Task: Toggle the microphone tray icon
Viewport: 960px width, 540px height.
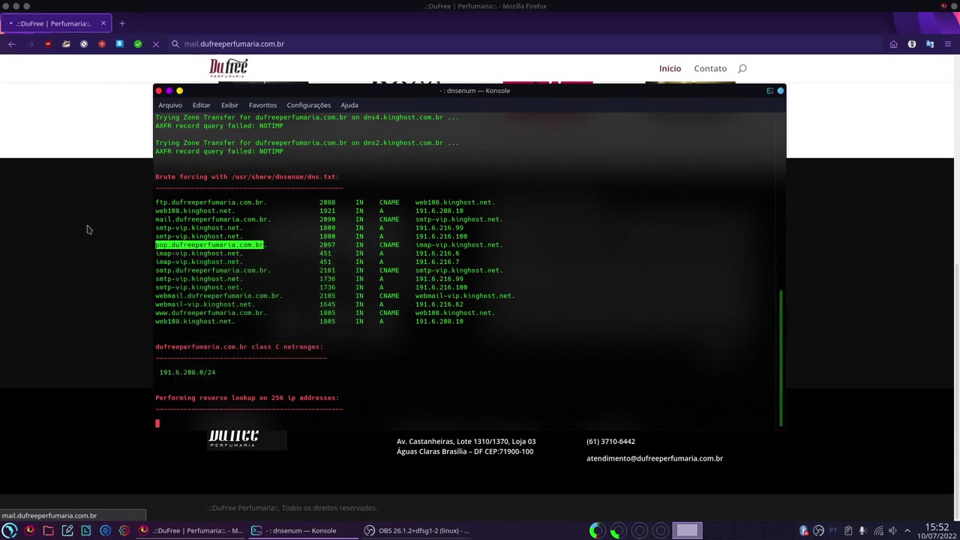Action: click(862, 531)
